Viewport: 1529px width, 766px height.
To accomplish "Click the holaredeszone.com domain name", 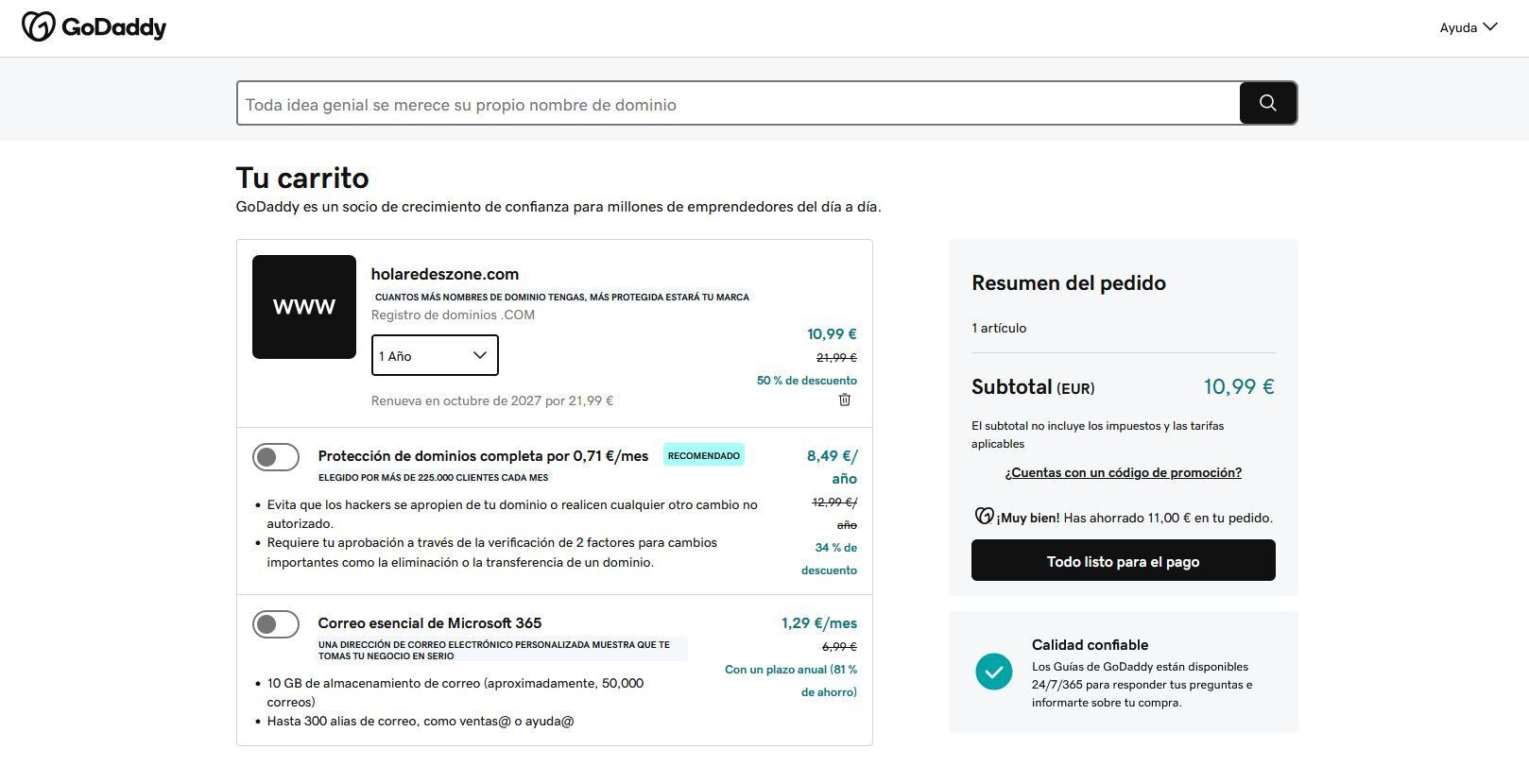I will click(x=445, y=274).
